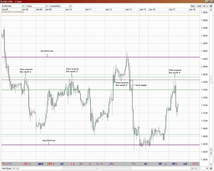Select the line drawing tool icon
Image resolution: width=214 pixels, height=171 pixels.
pyautogui.click(x=207, y=6)
